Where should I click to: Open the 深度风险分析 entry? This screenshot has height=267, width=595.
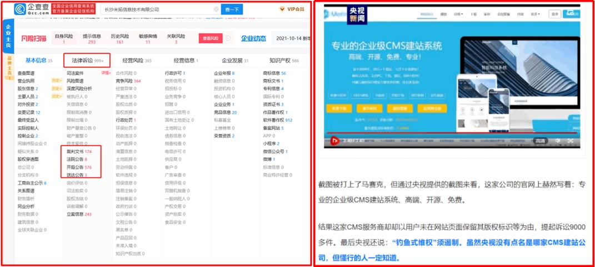[79, 89]
